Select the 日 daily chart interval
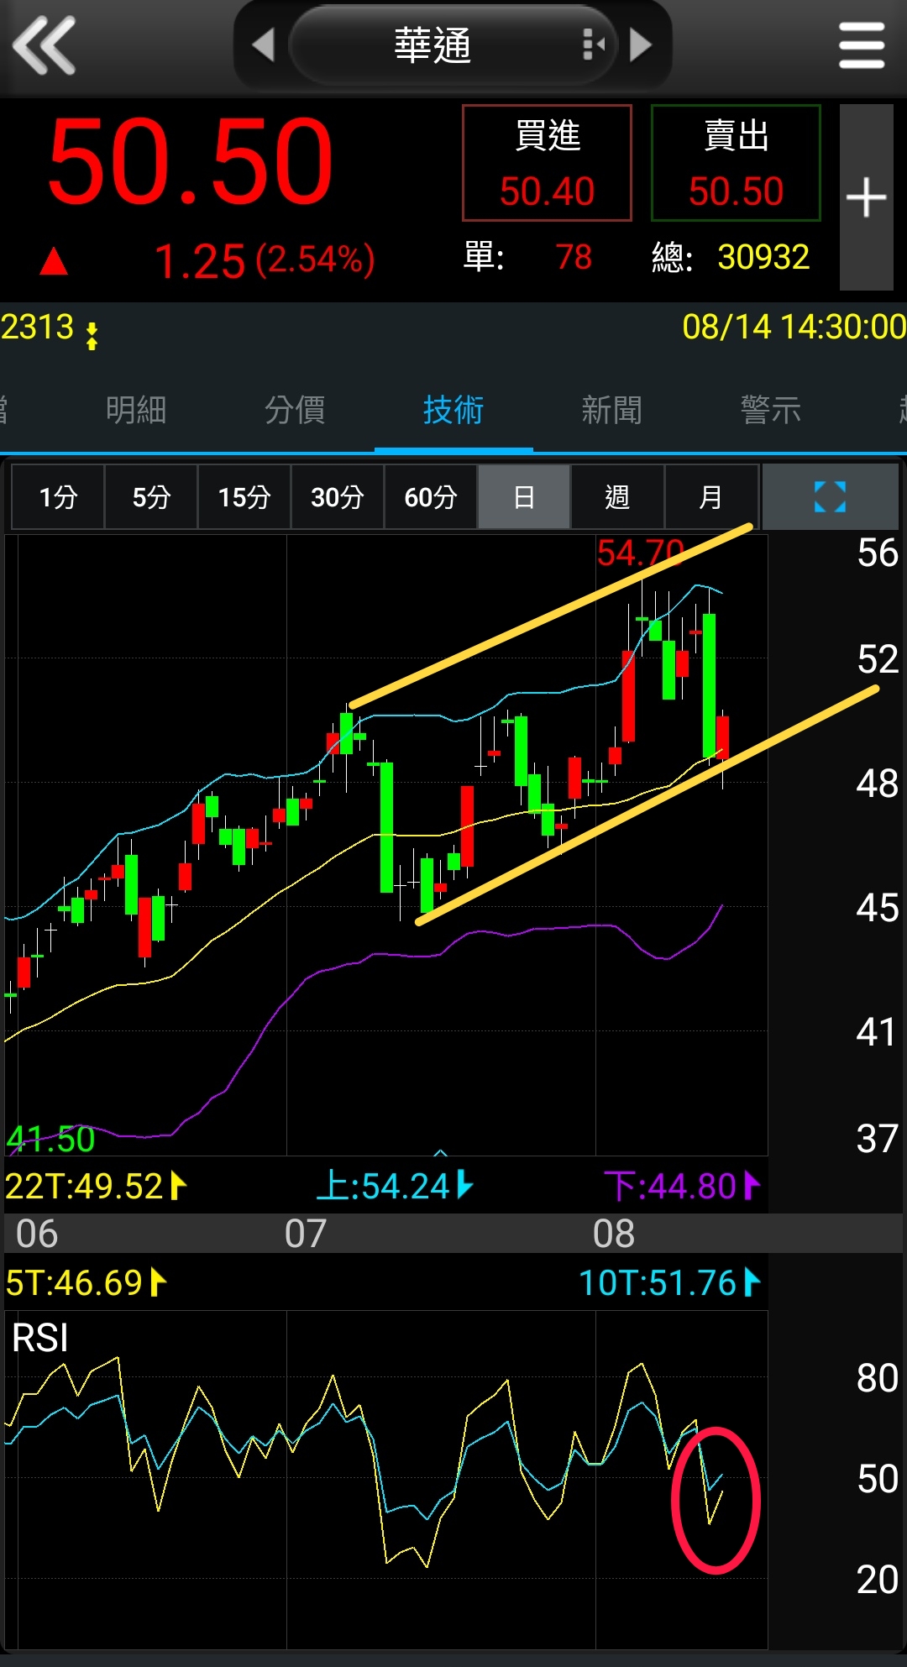 [524, 497]
